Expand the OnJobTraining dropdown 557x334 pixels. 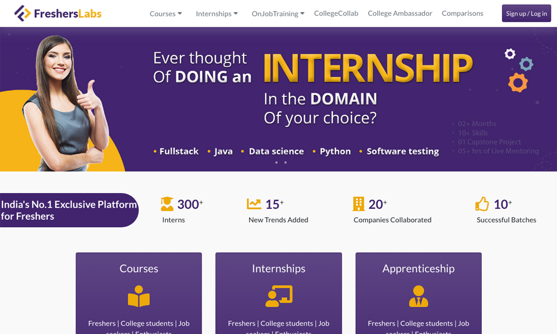coord(278,13)
